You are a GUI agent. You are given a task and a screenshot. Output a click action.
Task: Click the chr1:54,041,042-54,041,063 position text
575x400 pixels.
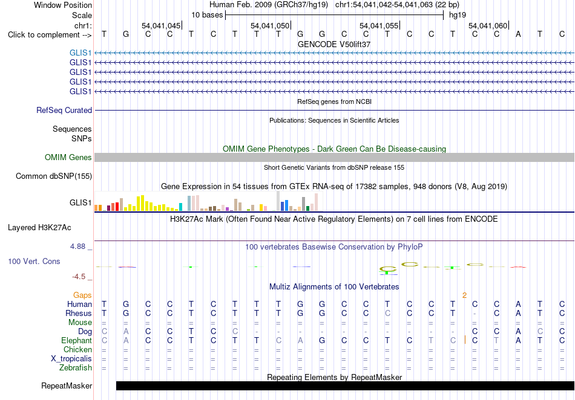pos(397,5)
